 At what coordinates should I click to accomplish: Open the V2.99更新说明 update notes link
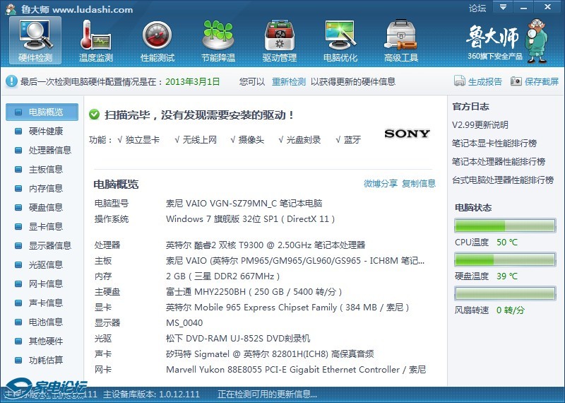(x=480, y=125)
